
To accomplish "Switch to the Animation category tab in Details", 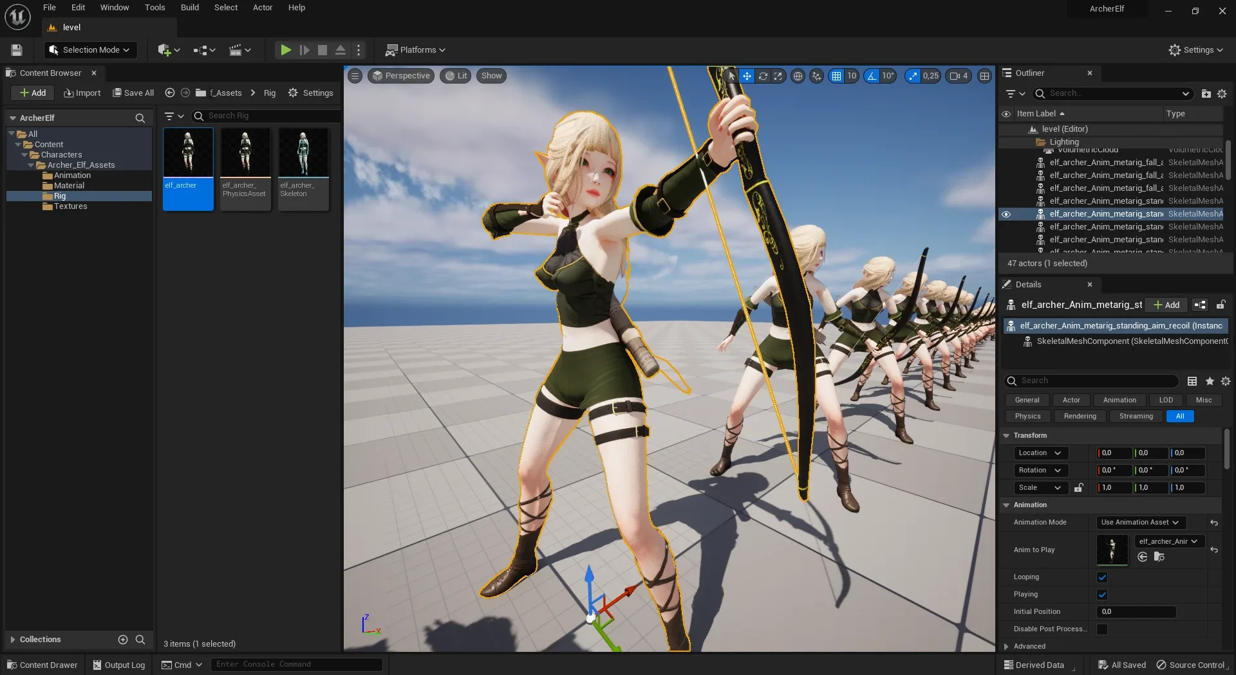I will (1119, 400).
